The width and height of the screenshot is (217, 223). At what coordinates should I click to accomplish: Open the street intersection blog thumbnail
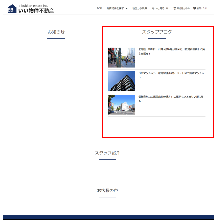(121, 105)
